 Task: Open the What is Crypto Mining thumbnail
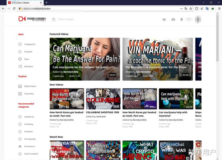(x=140, y=150)
